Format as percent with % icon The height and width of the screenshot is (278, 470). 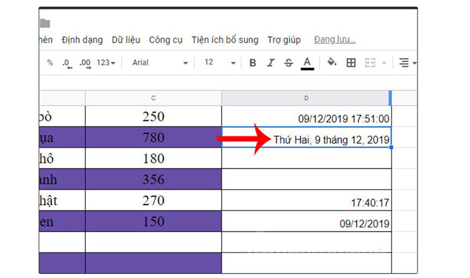point(50,63)
